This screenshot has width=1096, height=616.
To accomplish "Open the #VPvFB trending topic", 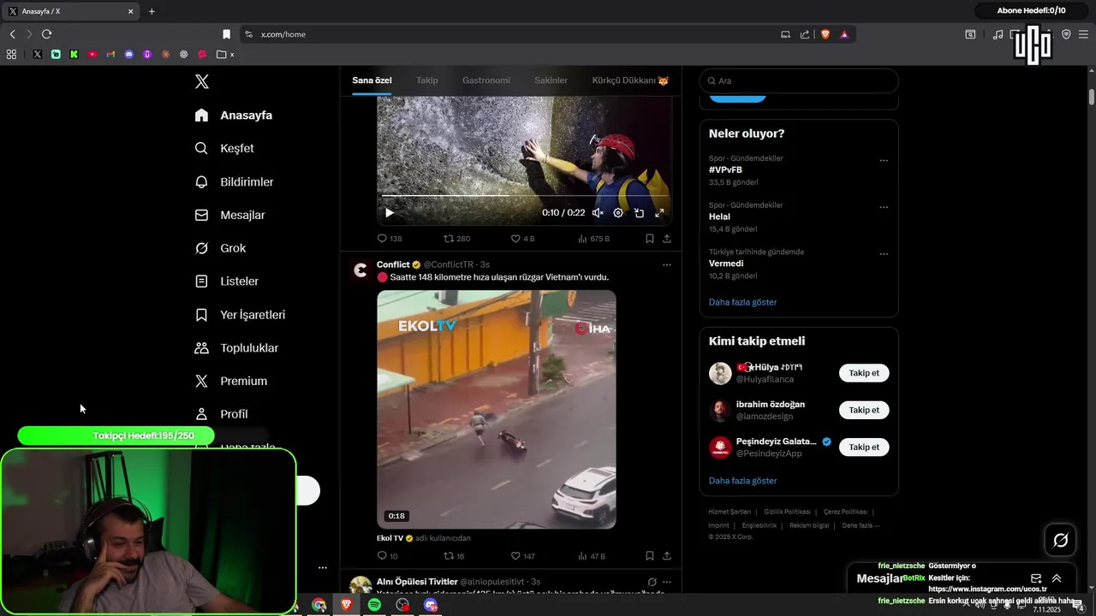I will (x=725, y=169).
